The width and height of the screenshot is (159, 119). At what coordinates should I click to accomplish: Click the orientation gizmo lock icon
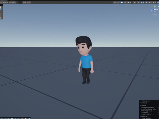(158, 6)
